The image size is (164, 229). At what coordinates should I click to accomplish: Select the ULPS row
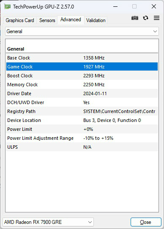82,147
